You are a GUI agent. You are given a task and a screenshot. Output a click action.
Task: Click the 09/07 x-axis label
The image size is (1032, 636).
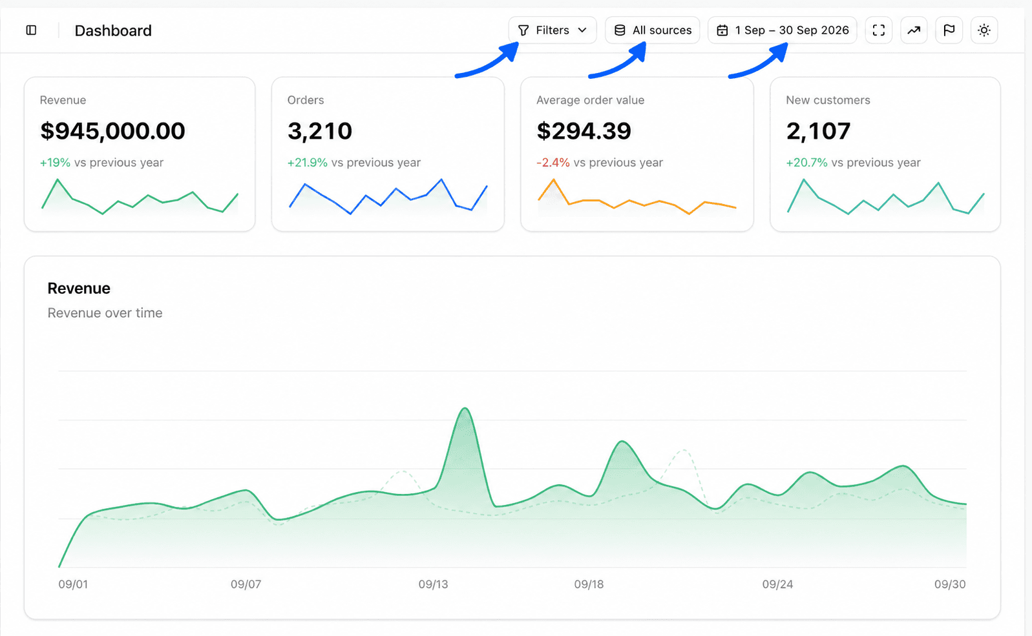pyautogui.click(x=246, y=584)
